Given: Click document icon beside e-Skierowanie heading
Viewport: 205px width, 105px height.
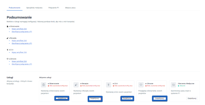Looking at the screenshot, I should [7, 26].
